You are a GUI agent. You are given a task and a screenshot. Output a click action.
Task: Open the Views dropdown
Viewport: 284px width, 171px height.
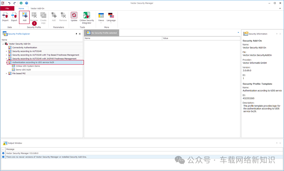point(101,18)
